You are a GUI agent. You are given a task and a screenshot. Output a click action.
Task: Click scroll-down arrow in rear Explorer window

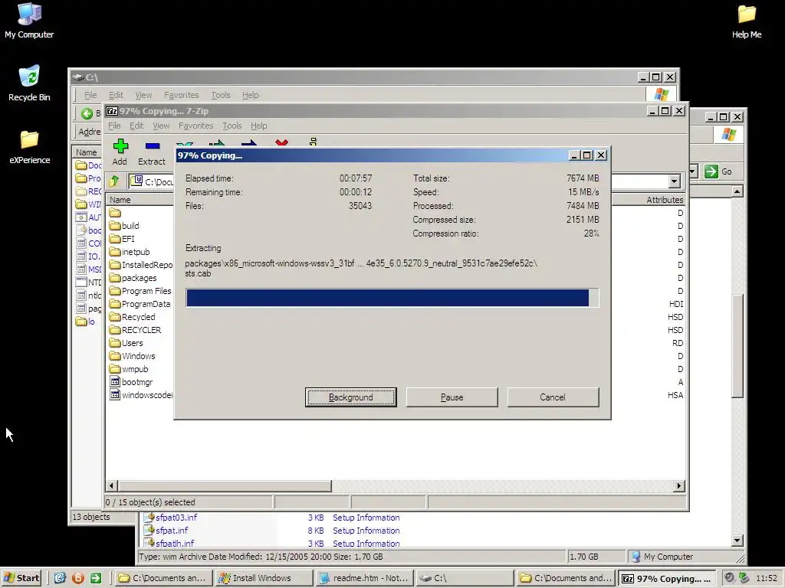pyautogui.click(x=737, y=541)
